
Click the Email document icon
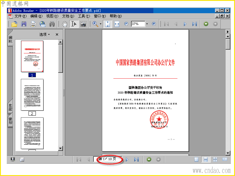tap(43, 24)
